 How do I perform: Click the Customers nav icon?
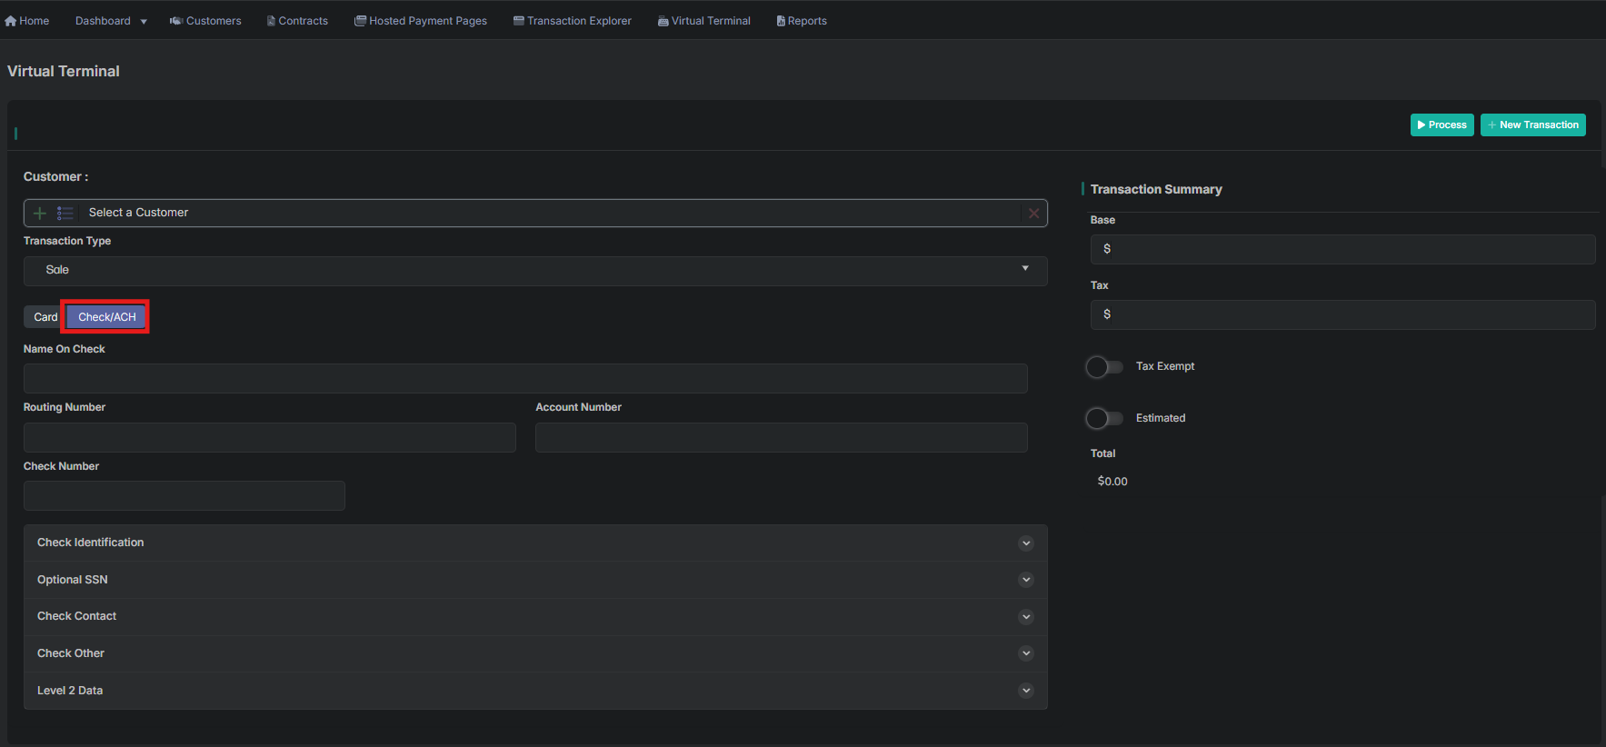coord(176,21)
